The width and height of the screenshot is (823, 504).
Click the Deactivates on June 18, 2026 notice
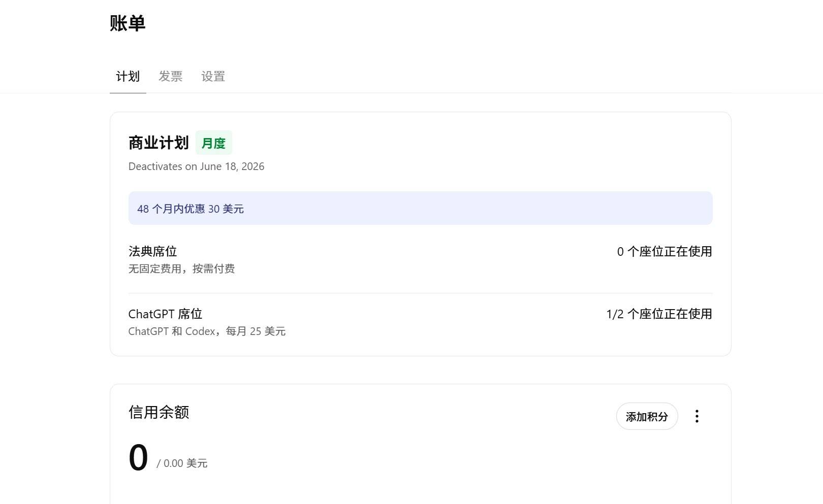click(197, 166)
